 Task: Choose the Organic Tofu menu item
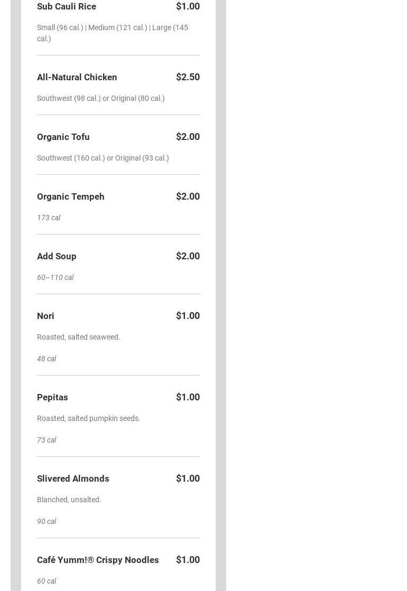coord(63,137)
